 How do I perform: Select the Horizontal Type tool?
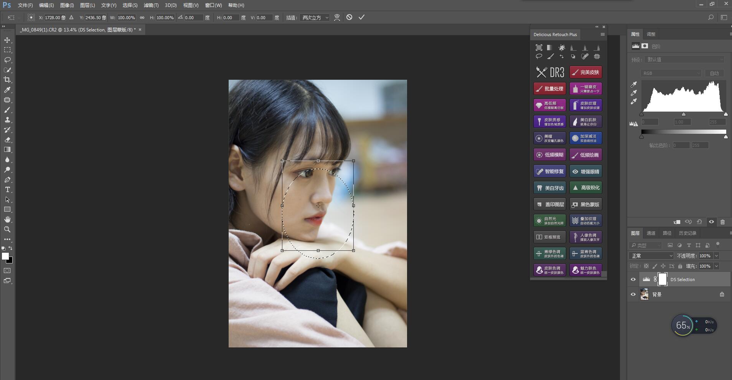click(x=8, y=189)
